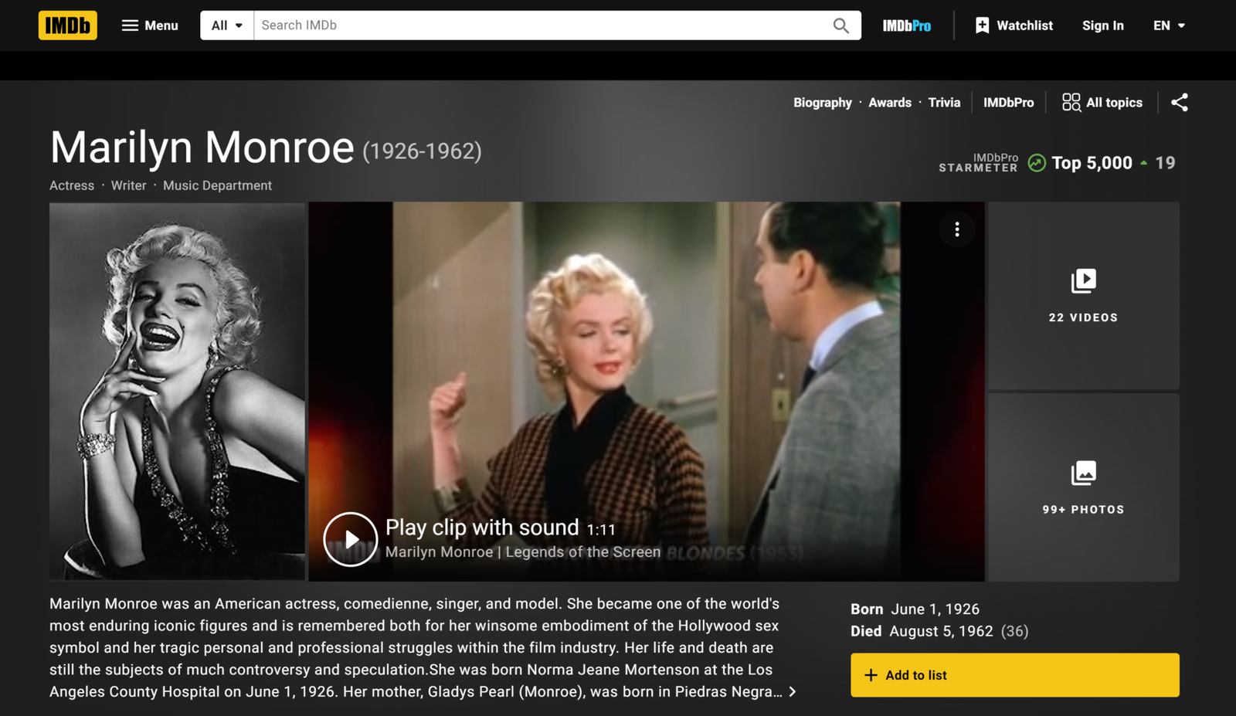Play the clip with sound

click(x=351, y=539)
